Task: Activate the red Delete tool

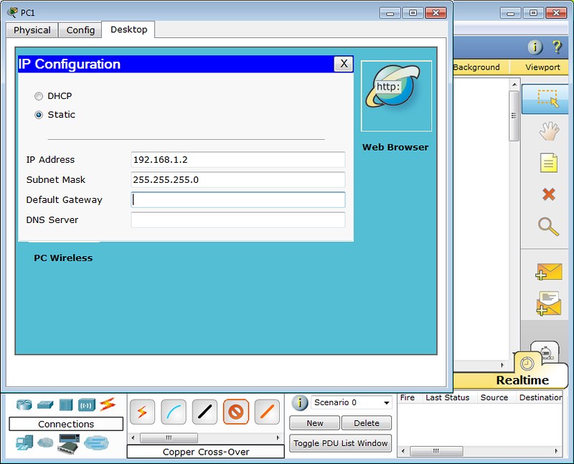Action: 549,194
